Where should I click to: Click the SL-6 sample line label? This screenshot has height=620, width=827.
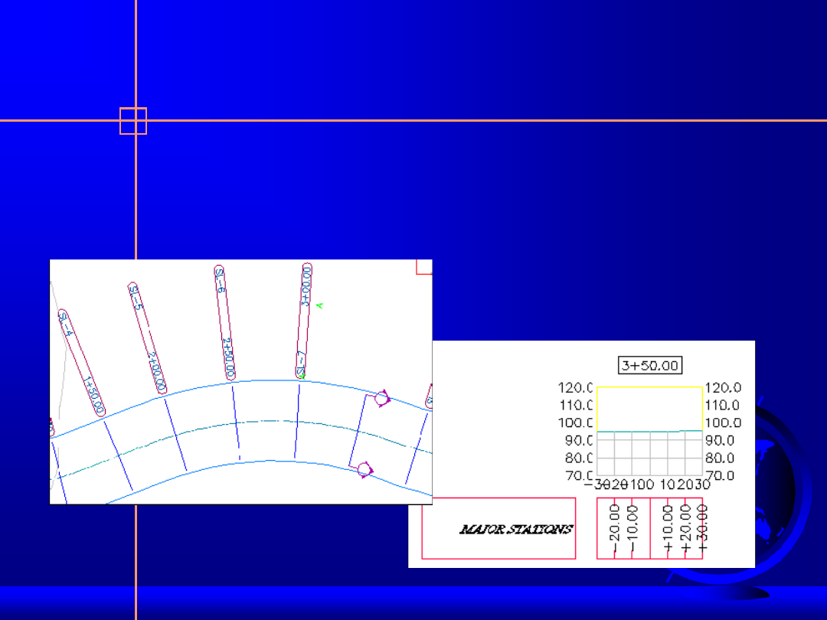point(220,280)
